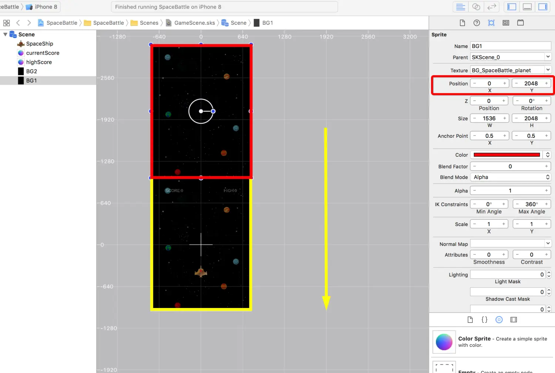Edit the sprite Name field
Image resolution: width=555 pixels, height=373 pixels.
pos(511,46)
